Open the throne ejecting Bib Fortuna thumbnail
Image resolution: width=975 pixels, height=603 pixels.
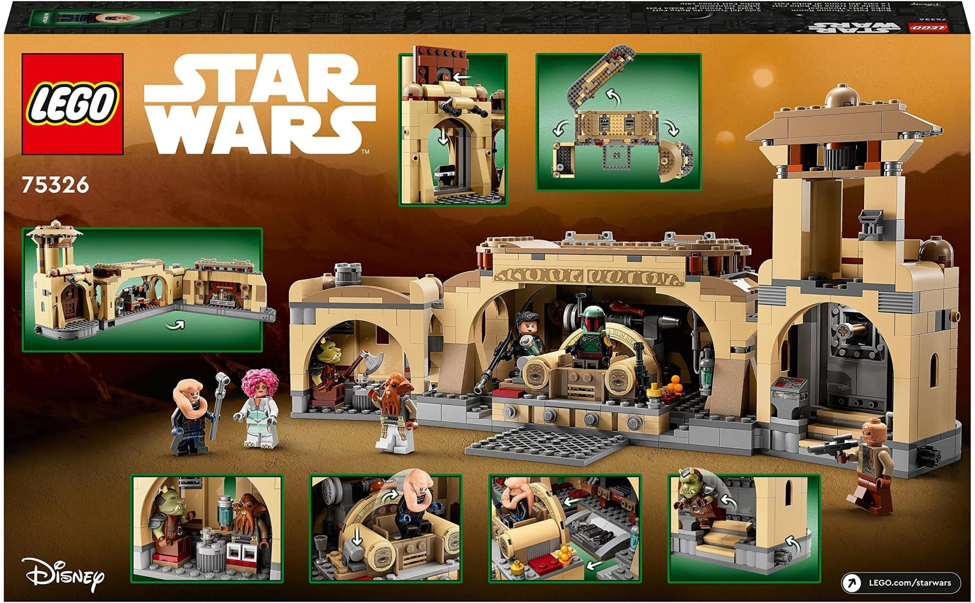(385, 528)
